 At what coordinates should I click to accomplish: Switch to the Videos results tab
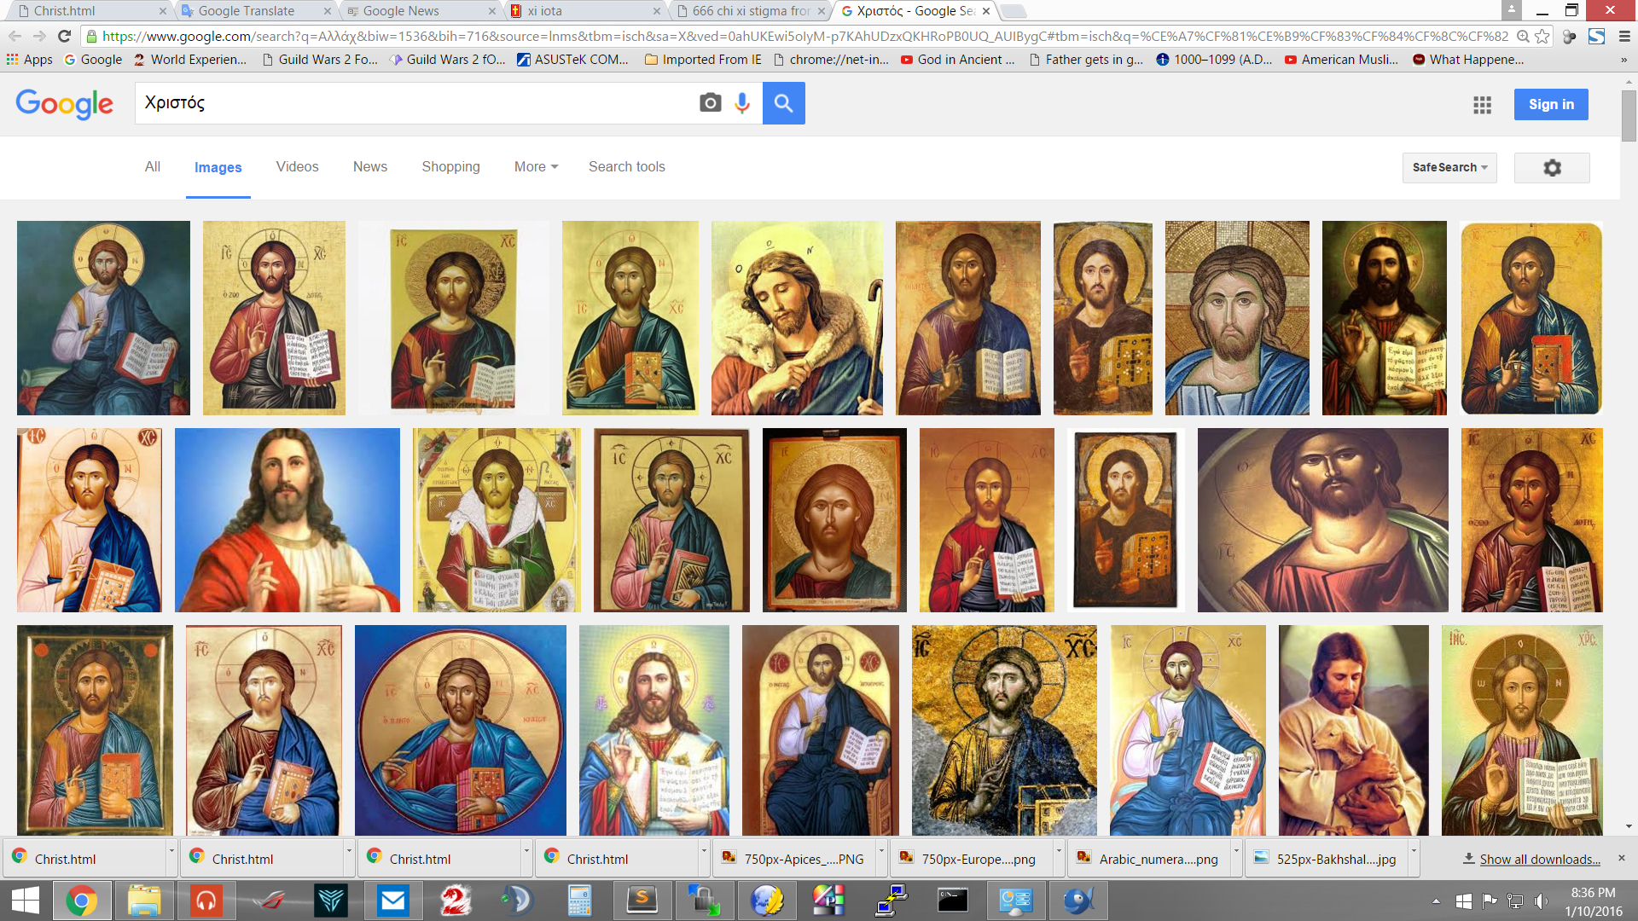point(297,167)
